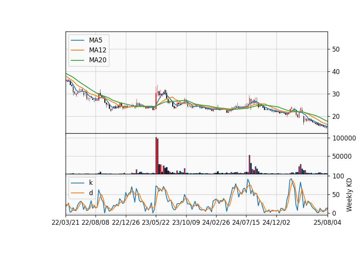Click the blue MA5 legend line sample

pos(77,40)
